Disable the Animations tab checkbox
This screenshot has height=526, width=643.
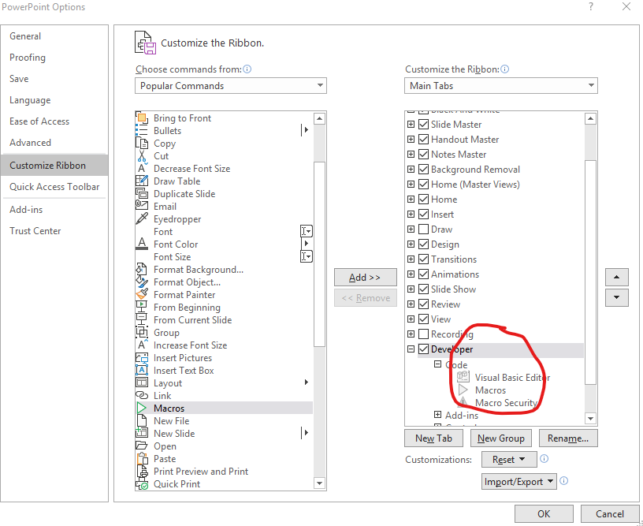click(x=423, y=274)
